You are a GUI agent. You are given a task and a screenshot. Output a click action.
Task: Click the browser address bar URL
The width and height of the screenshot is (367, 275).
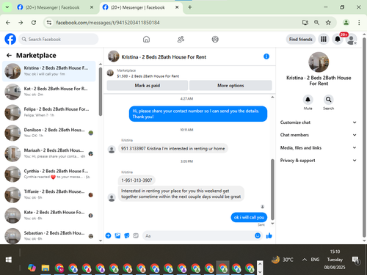(x=108, y=23)
